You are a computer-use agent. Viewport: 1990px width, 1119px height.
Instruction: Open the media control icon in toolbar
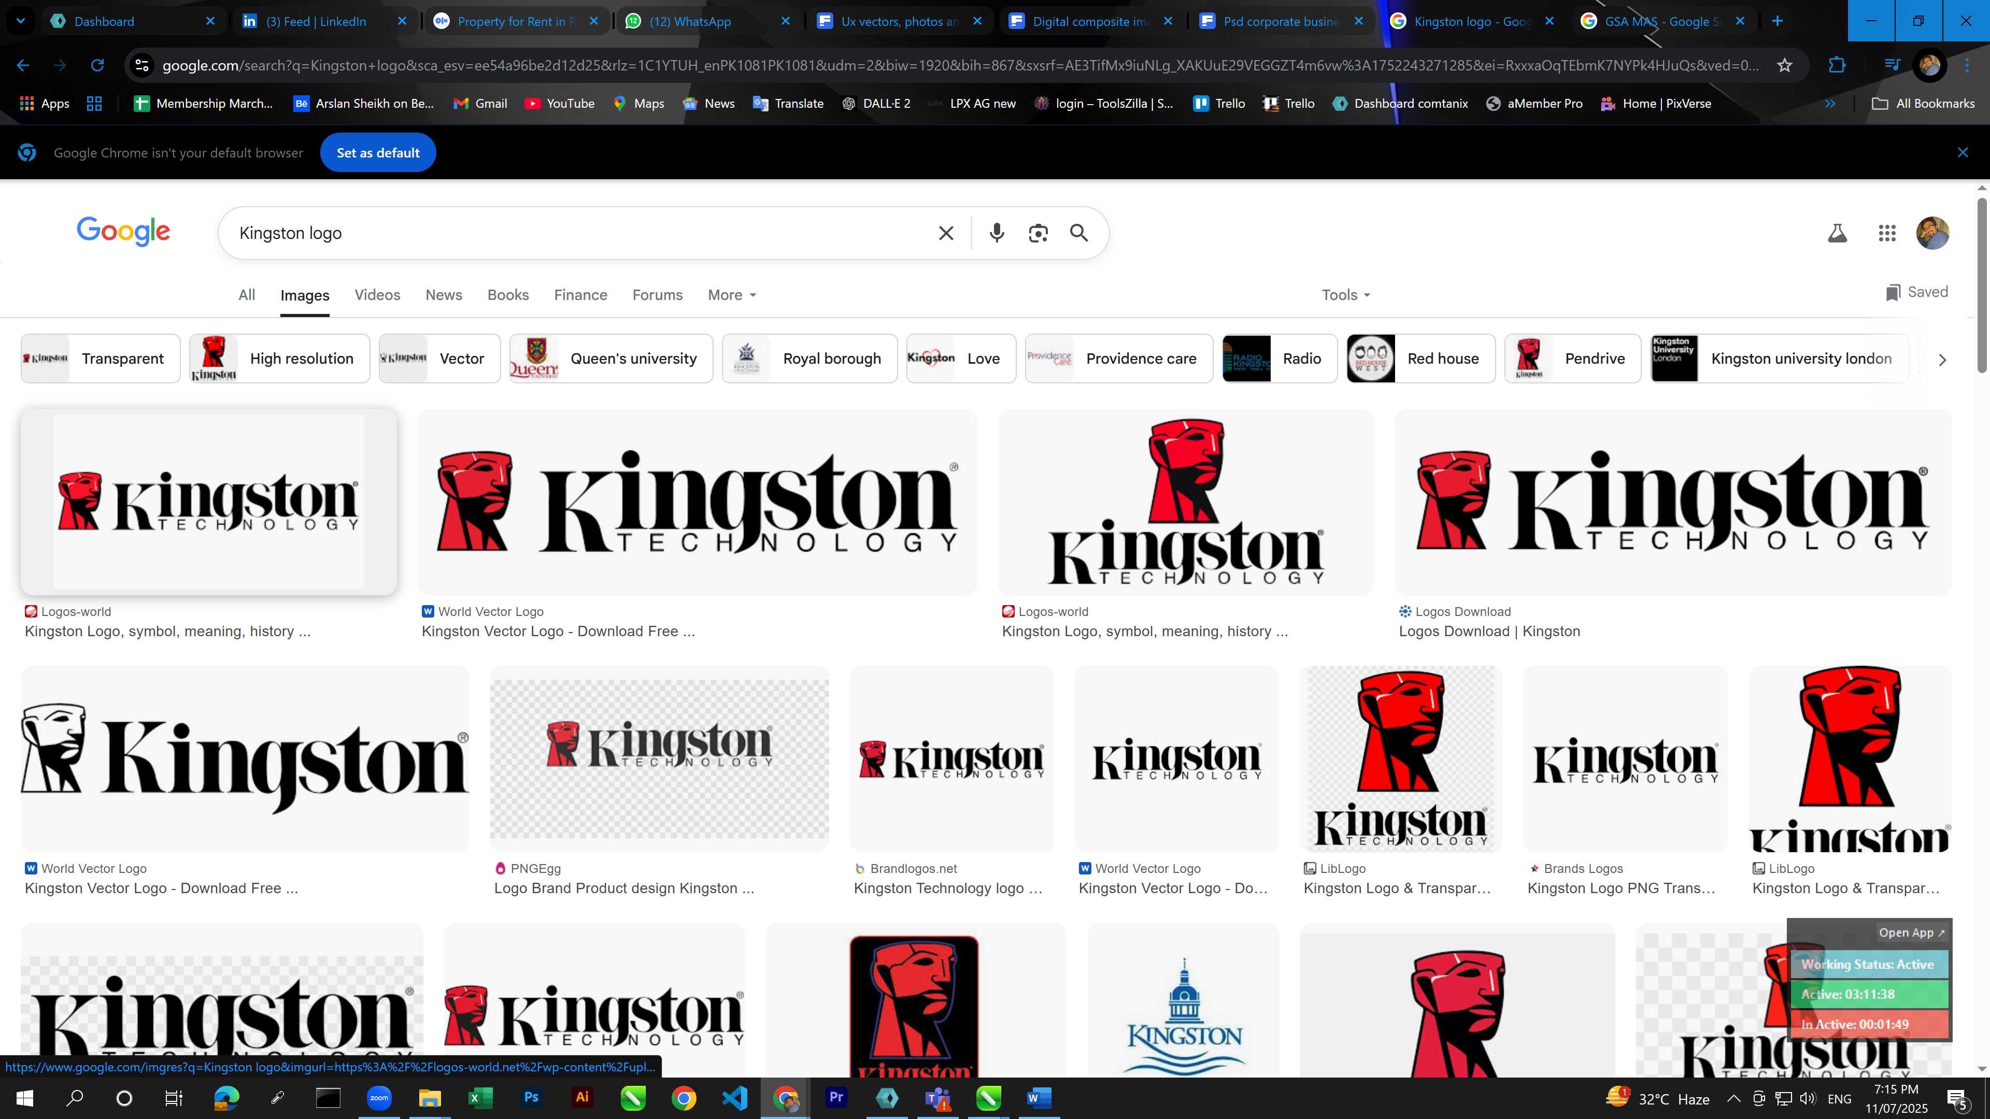point(1891,65)
